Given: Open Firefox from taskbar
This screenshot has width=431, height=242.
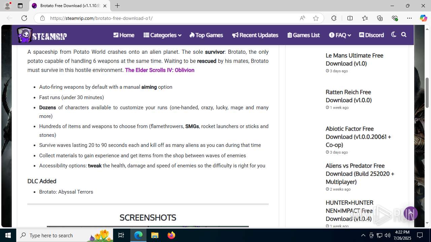Looking at the screenshot, I should pos(171,235).
